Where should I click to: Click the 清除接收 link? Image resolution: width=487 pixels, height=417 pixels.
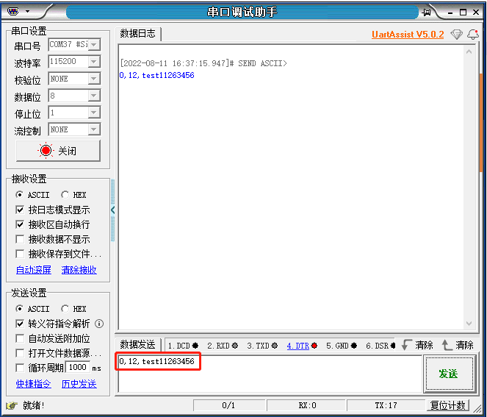coord(79,270)
